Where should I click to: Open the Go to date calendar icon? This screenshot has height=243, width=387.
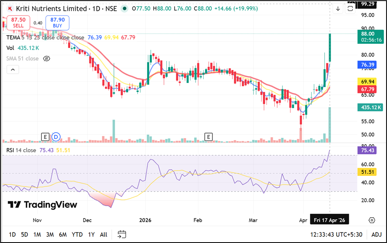[121, 234]
